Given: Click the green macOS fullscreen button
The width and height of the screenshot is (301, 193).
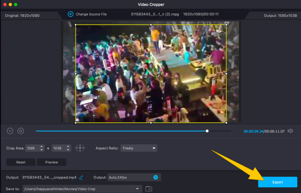Looking at the screenshot, I should (x=16, y=5).
